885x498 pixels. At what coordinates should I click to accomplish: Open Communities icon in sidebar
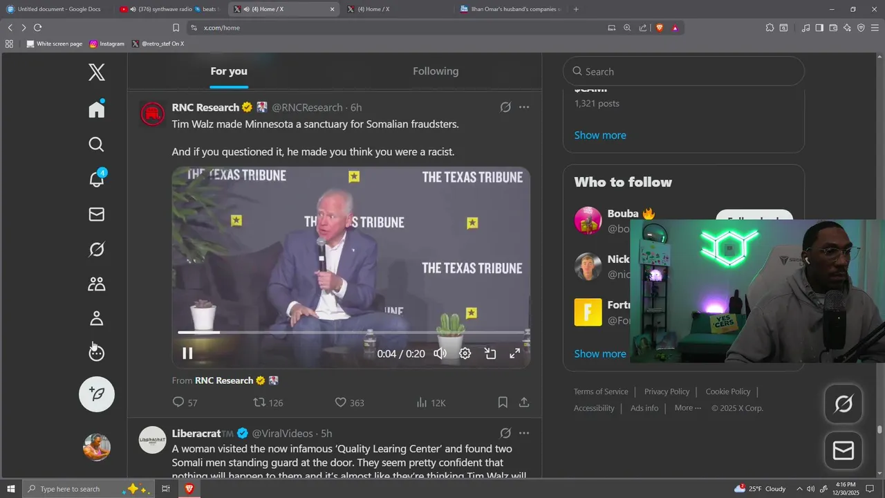(97, 284)
